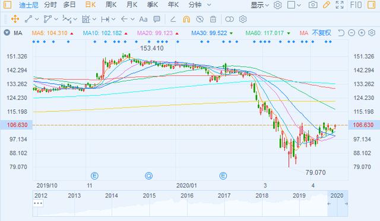Select the 年K yearly candlestick tab
380x221 pixels.
pyautogui.click(x=173, y=5)
